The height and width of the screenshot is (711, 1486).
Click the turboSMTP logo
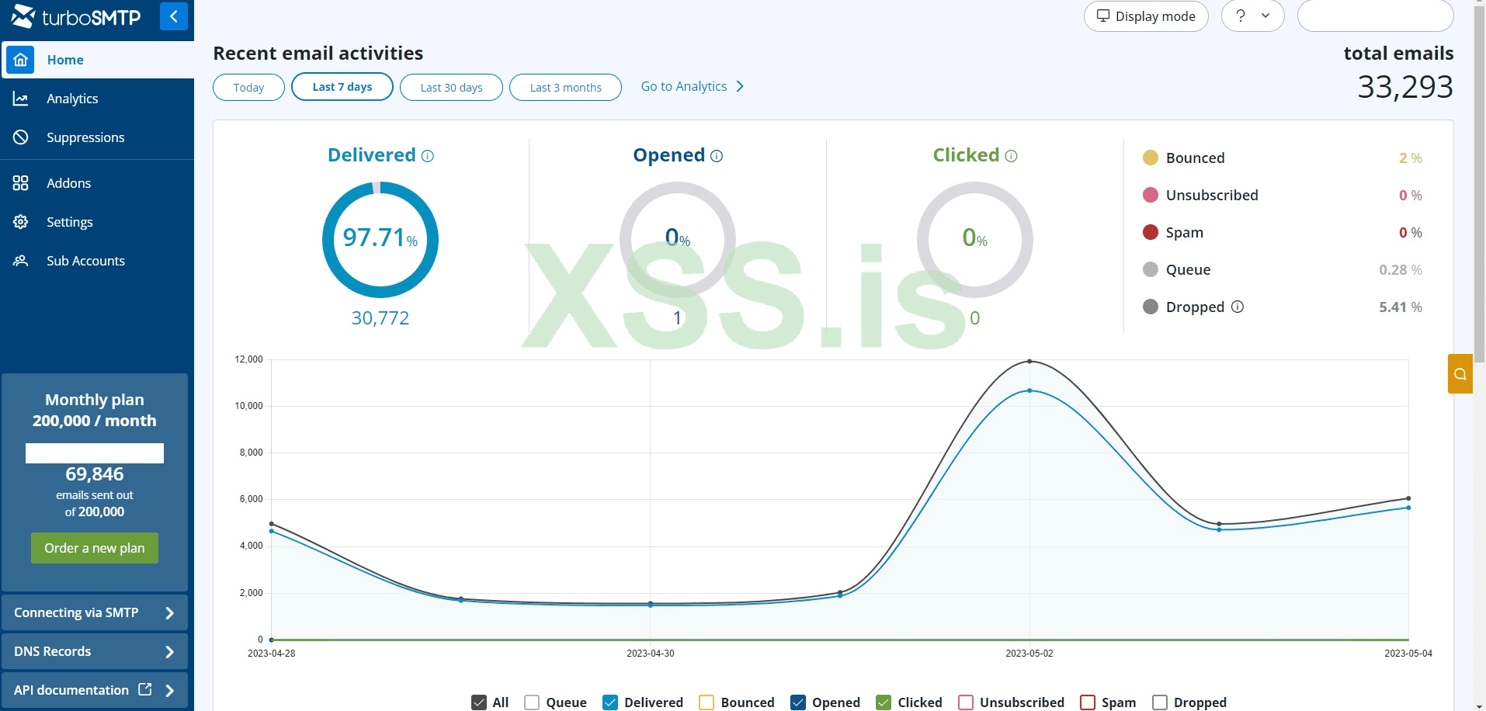point(76,16)
